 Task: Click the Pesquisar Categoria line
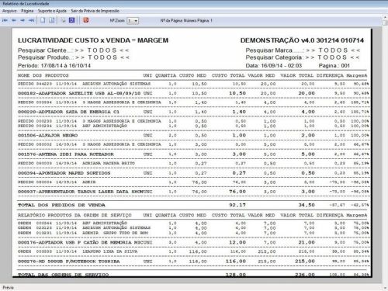[x=303, y=57]
